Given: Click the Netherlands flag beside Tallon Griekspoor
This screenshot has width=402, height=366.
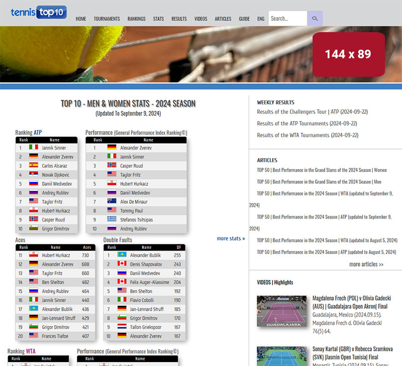Looking at the screenshot, I should click(x=122, y=326).
